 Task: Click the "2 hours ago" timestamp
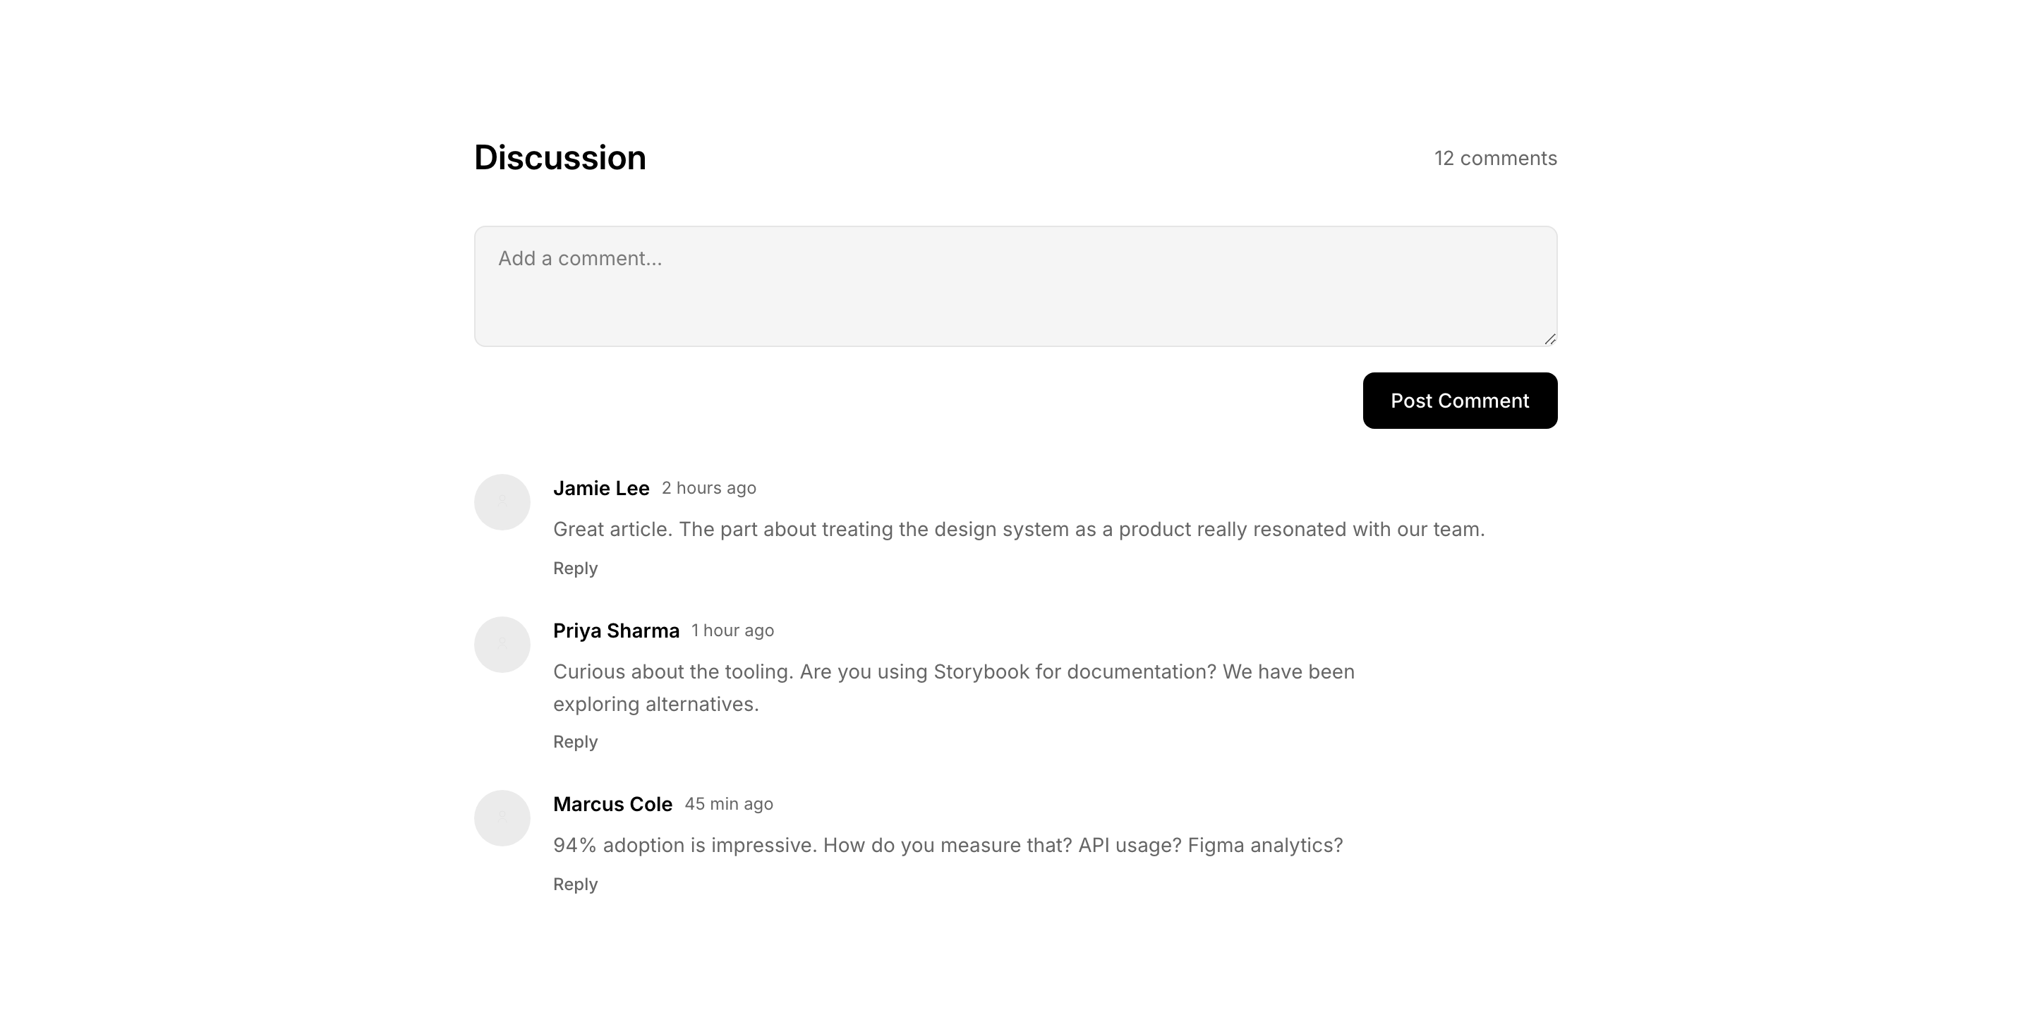[708, 488]
